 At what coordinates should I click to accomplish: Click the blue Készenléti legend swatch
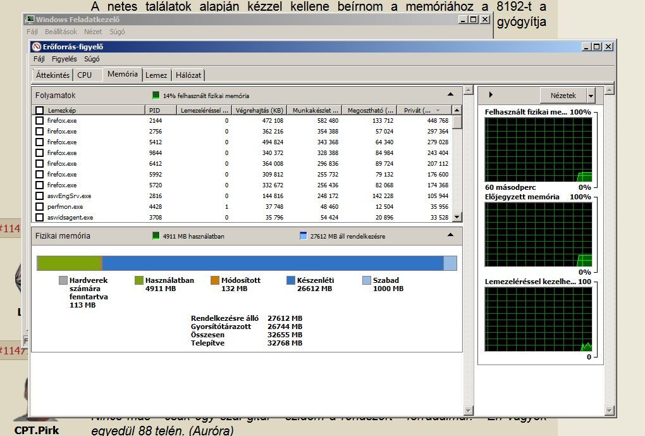tap(290, 280)
